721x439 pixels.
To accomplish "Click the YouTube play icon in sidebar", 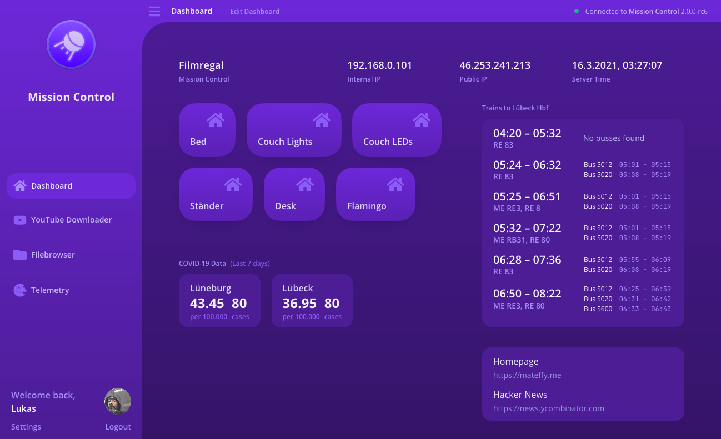I will click(x=20, y=220).
